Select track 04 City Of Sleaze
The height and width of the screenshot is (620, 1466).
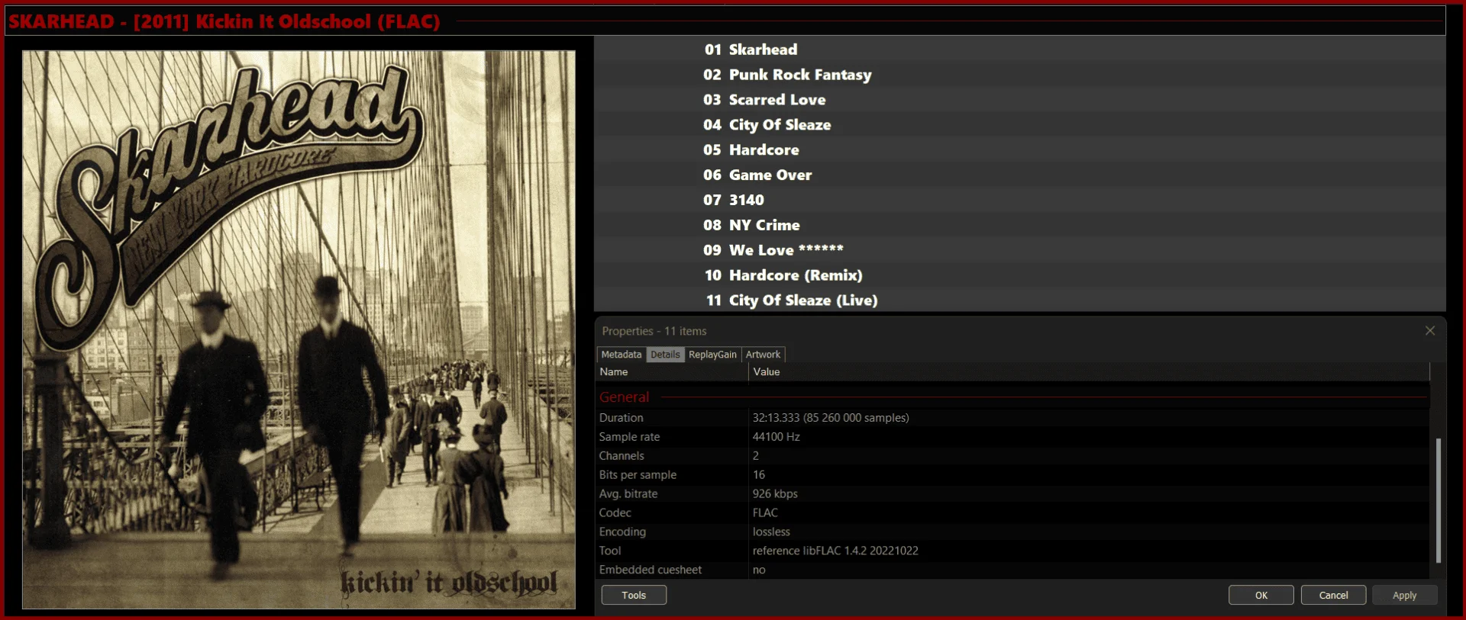click(1020, 125)
